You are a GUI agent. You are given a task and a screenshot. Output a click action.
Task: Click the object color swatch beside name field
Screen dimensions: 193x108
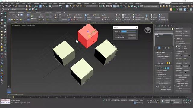pyautogui.click(x=172, y=29)
